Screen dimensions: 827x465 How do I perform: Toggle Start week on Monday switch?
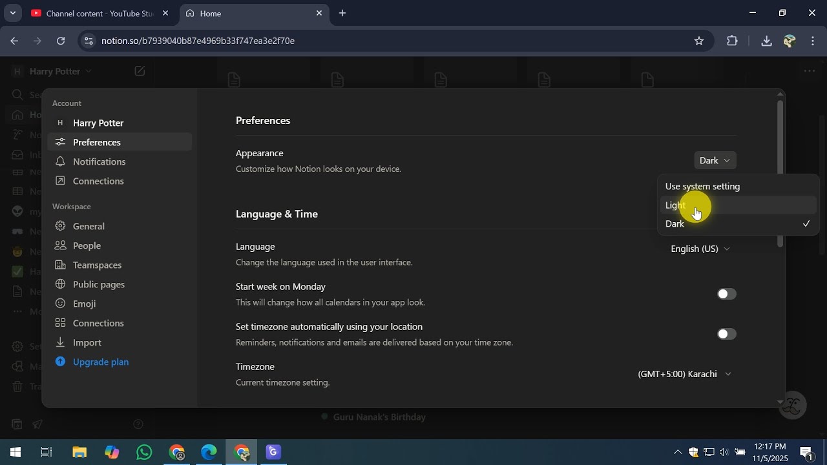(x=726, y=294)
